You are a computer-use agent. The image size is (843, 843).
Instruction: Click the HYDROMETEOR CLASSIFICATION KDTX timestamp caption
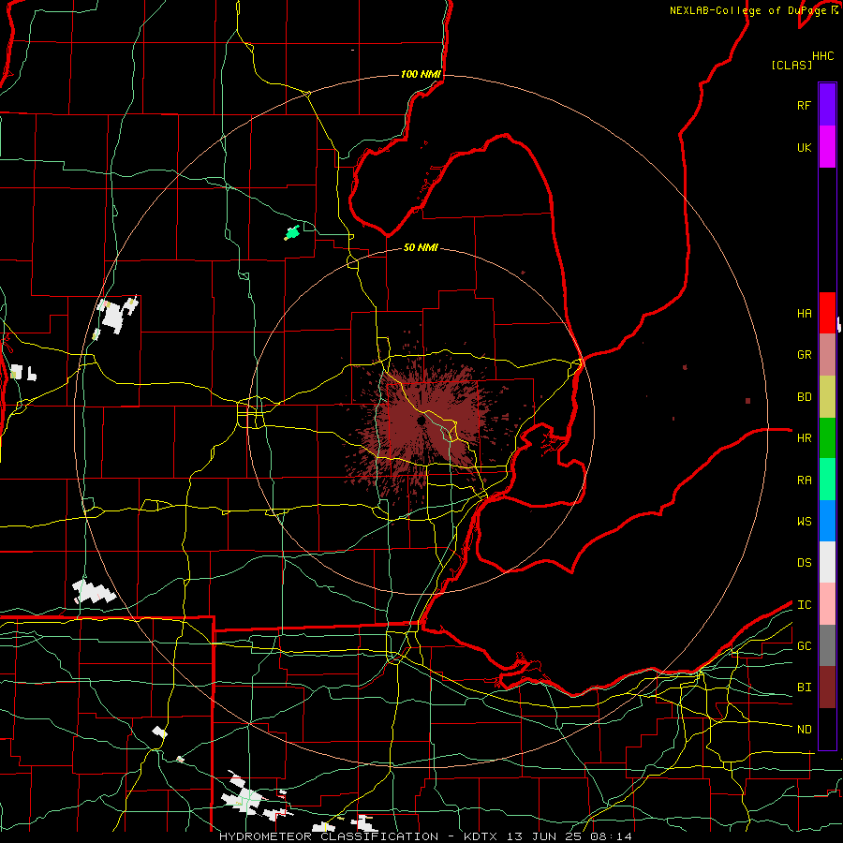coord(425,836)
